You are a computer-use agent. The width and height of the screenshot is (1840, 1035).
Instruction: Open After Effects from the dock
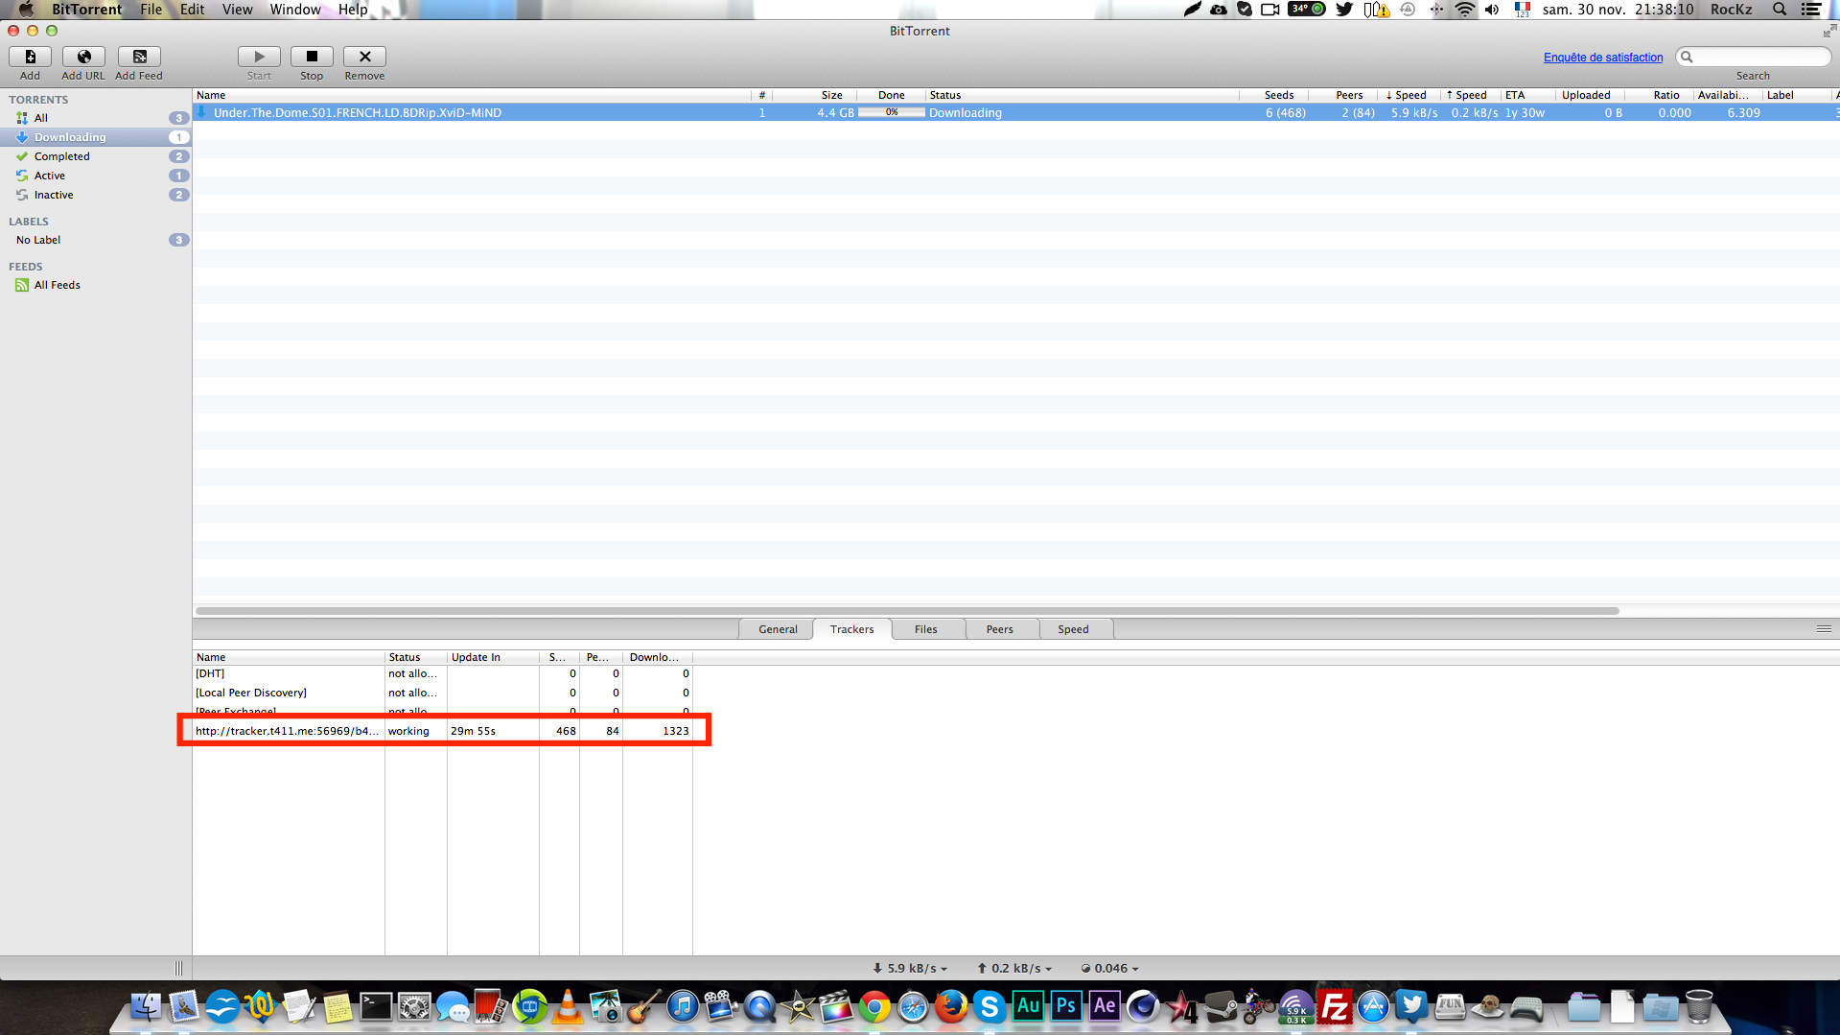pos(1105,1007)
